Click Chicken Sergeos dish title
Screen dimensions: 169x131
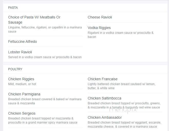tap(22, 113)
